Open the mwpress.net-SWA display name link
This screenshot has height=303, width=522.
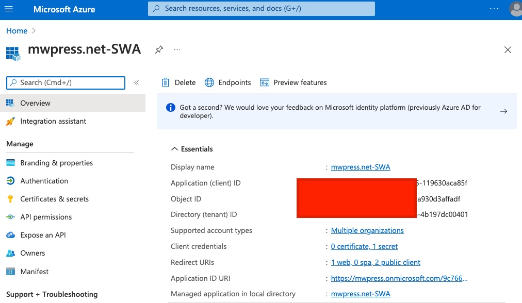[361, 167]
